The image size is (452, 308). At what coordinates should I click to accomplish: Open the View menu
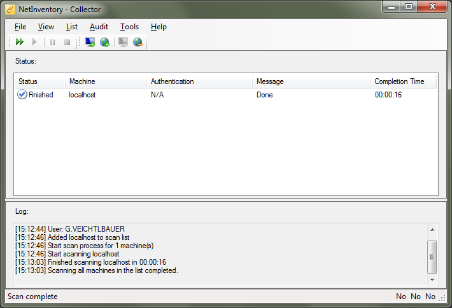46,27
